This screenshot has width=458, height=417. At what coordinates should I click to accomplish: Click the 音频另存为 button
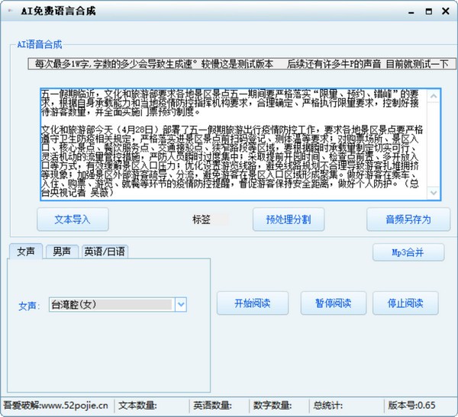tap(408, 220)
